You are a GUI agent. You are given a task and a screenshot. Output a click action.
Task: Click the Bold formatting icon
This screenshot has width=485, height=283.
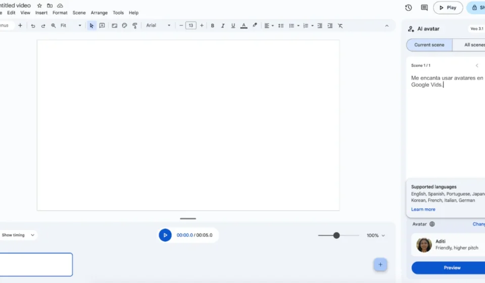pos(212,26)
